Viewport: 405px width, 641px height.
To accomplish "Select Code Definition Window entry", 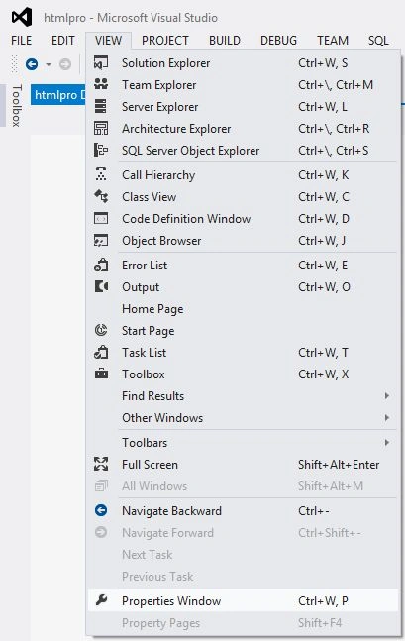I will click(243, 219).
